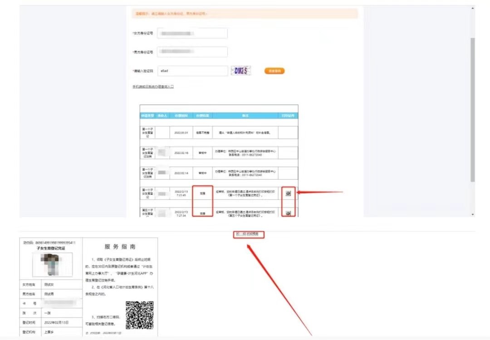Select the date cell 2022.02.16
This screenshot has width=490, height=340.
(x=181, y=153)
